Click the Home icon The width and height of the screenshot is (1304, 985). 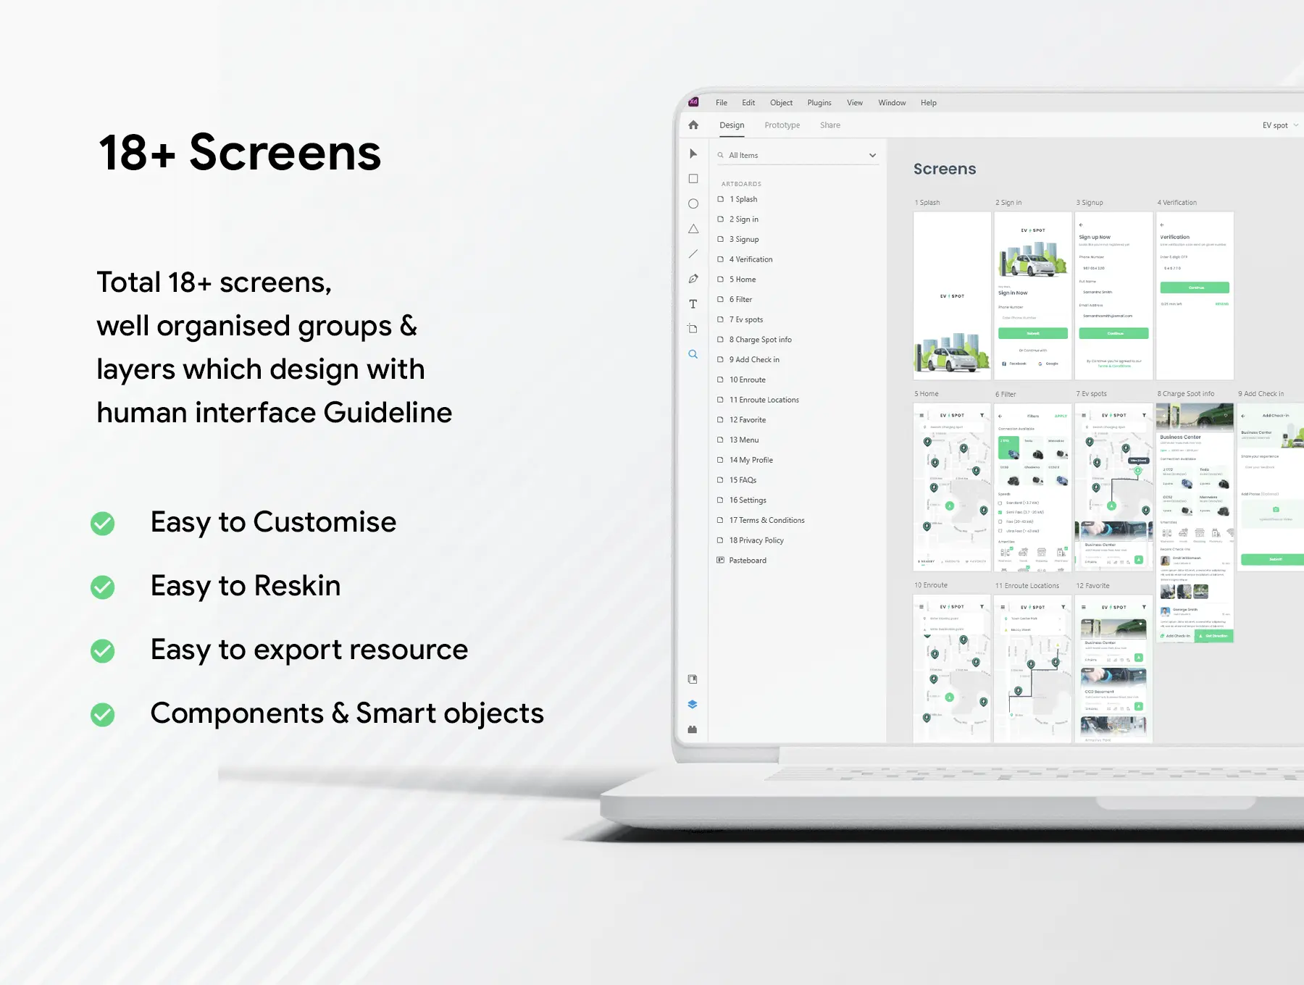pyautogui.click(x=693, y=125)
